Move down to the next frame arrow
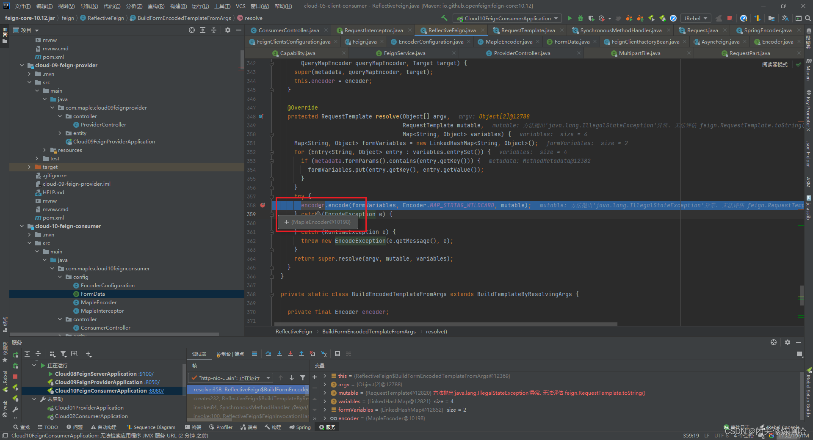Screen dimensions: 813x440 click(292, 378)
